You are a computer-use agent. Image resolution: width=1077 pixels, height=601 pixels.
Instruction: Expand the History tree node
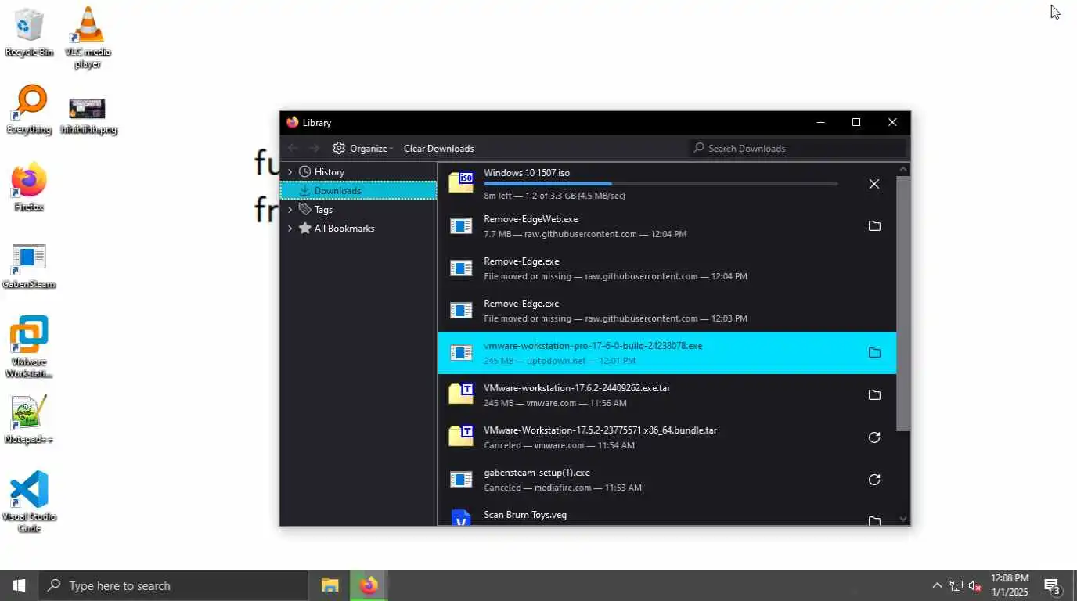point(290,171)
